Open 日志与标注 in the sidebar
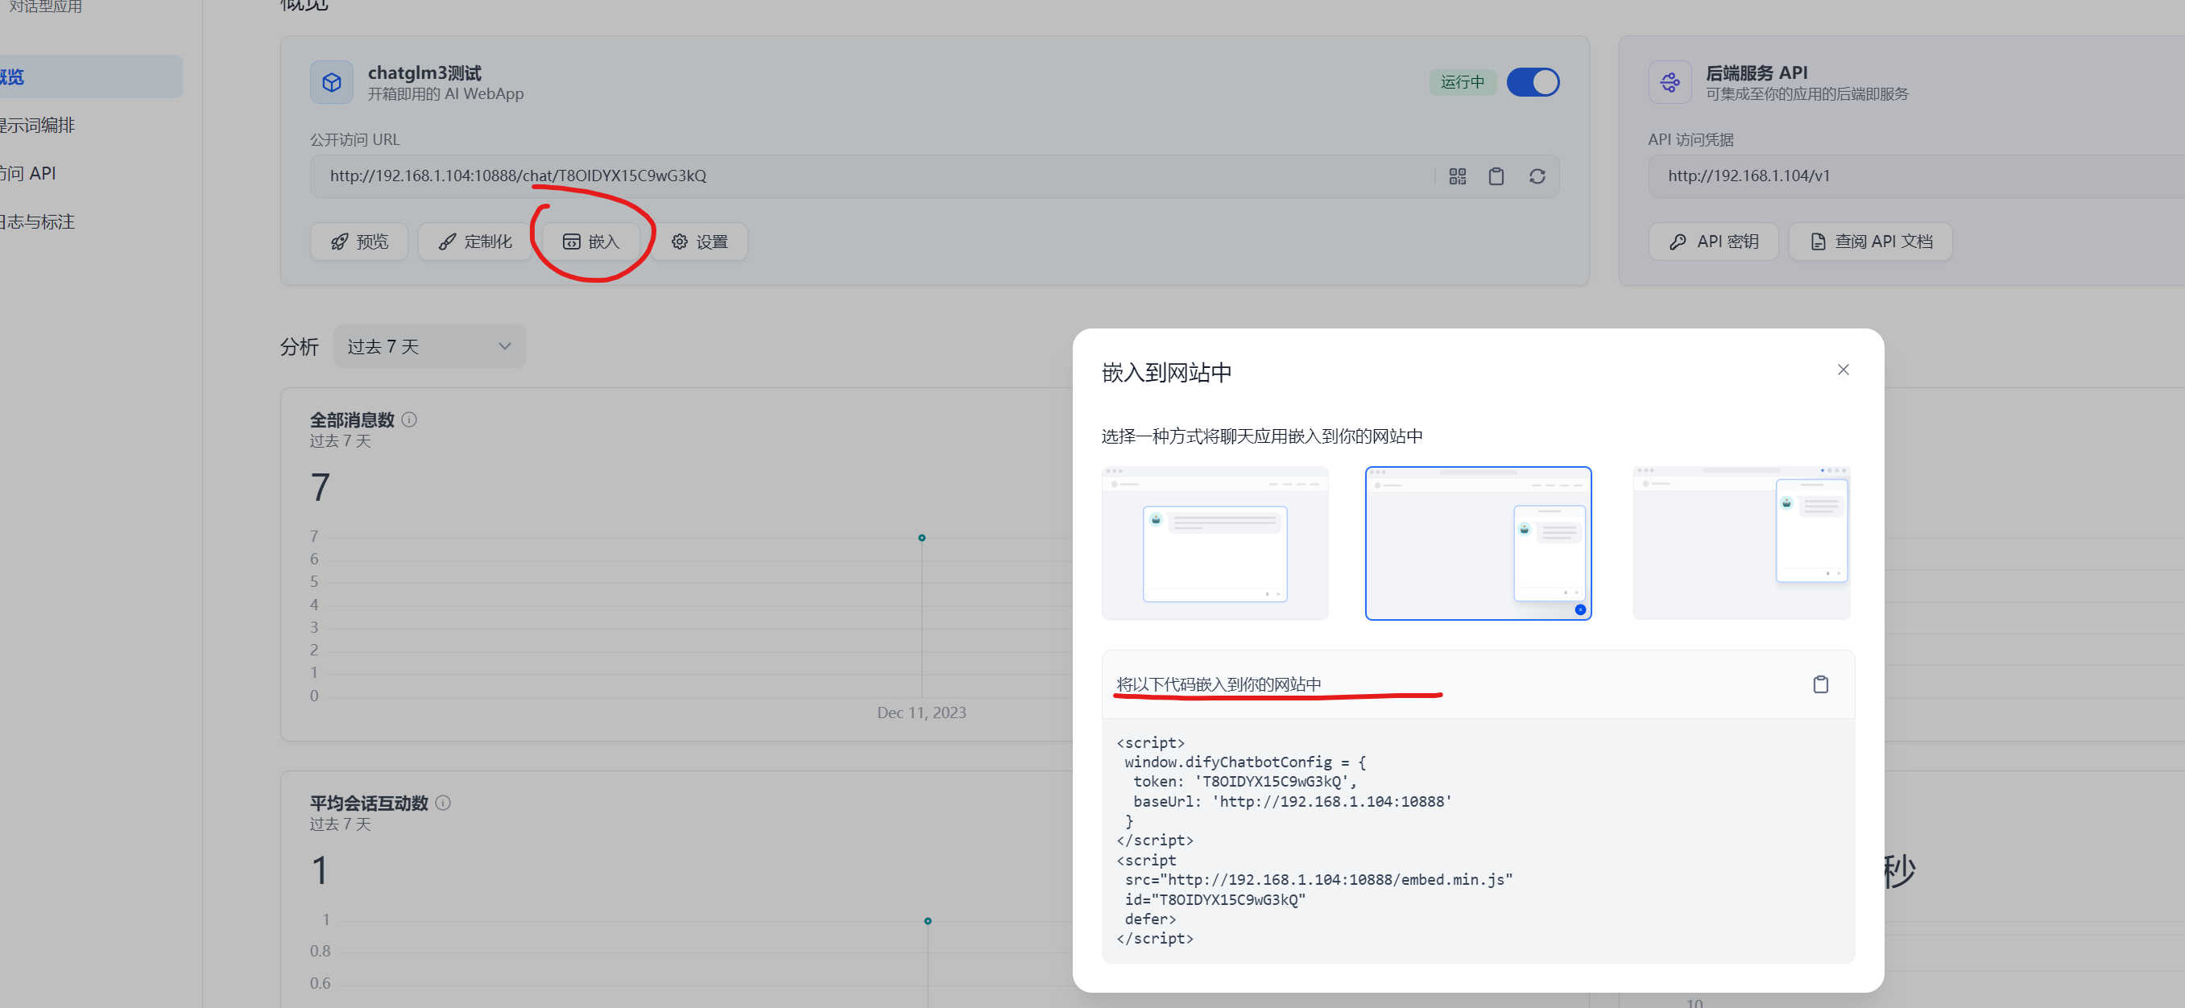This screenshot has width=2185, height=1008. (36, 222)
